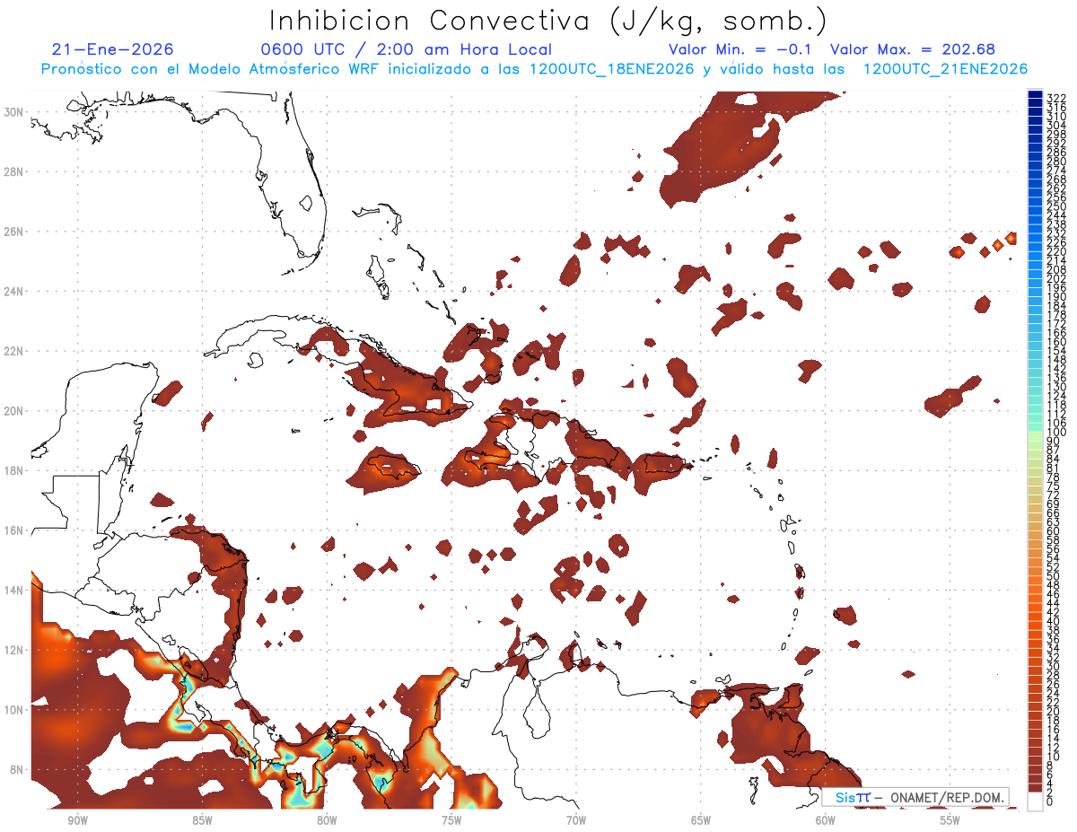Click the pale green 100 colorbar swatch

[x=1035, y=436]
